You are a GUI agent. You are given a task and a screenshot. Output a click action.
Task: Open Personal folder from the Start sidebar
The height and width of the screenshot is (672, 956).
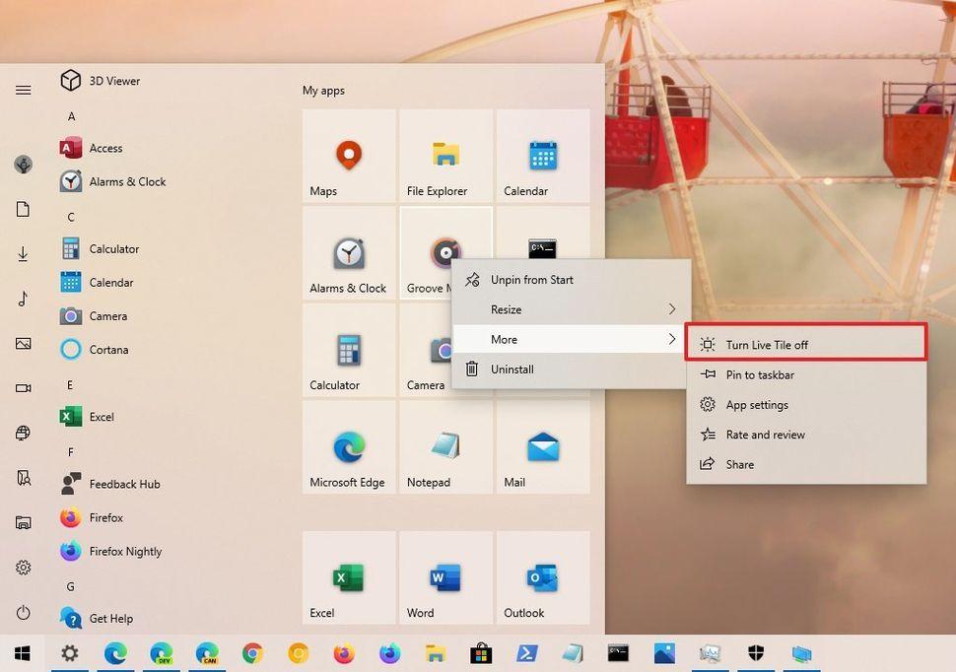(24, 478)
